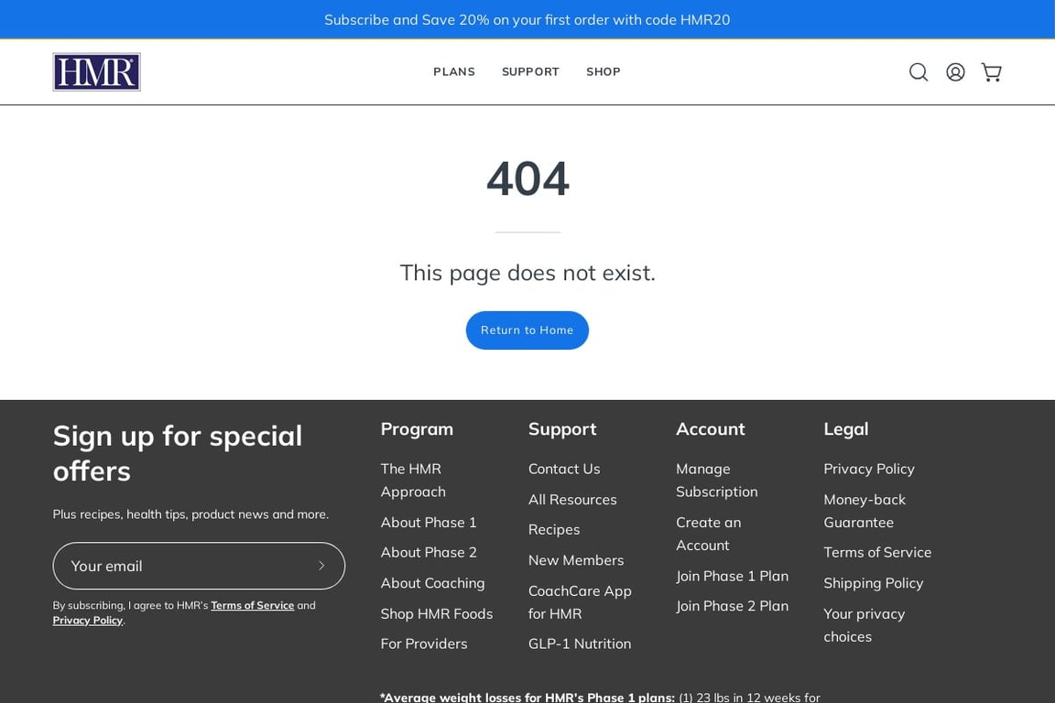Open The HMR Approach footer link

pos(413,481)
